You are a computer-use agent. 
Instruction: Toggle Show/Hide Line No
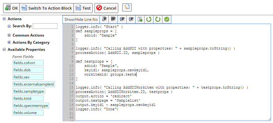(81, 20)
